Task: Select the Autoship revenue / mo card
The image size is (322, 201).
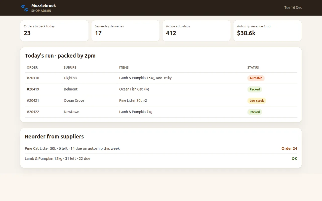Action: 267,31
